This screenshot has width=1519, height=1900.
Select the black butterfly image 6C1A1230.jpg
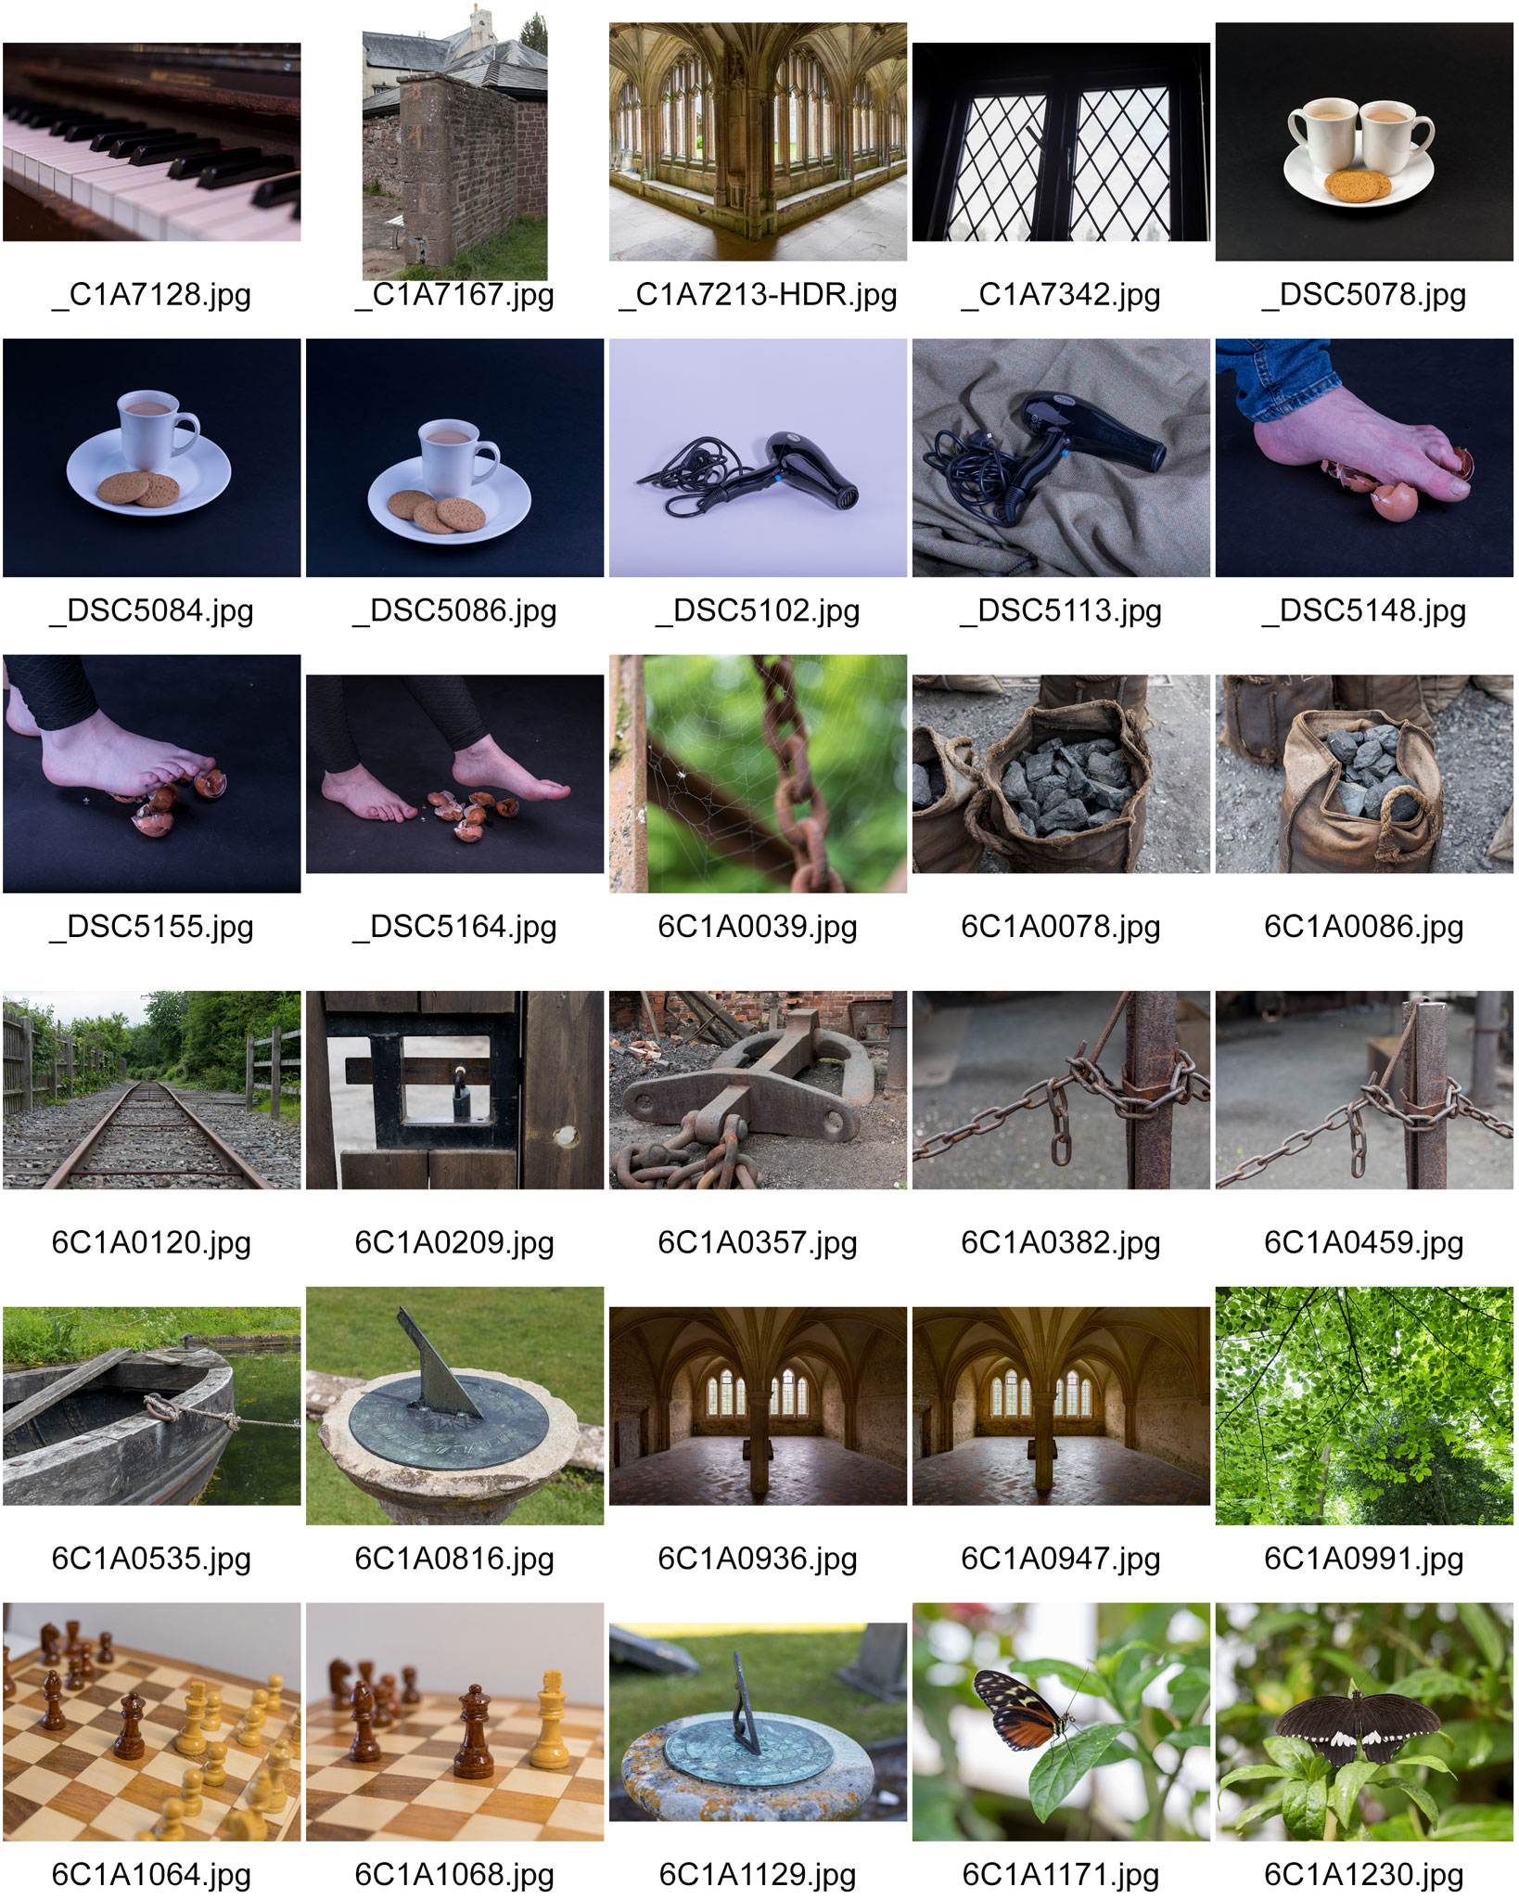coord(1364,1722)
